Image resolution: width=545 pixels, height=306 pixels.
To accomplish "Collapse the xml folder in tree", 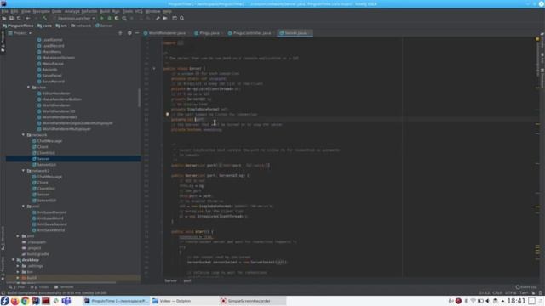I will pos(23,207).
